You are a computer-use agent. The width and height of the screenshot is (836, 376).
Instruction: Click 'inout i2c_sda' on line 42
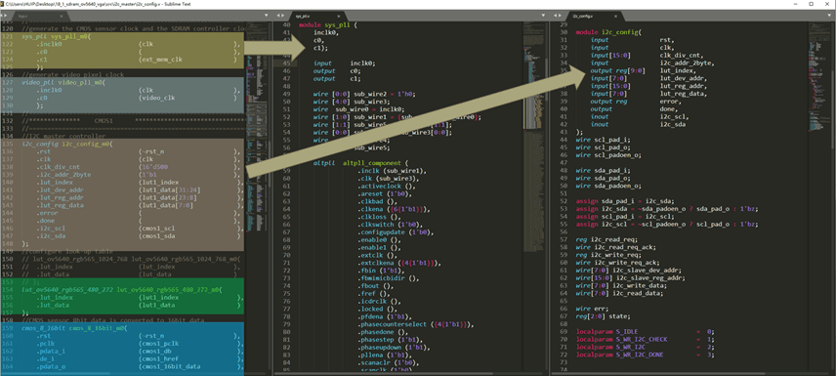click(638, 124)
